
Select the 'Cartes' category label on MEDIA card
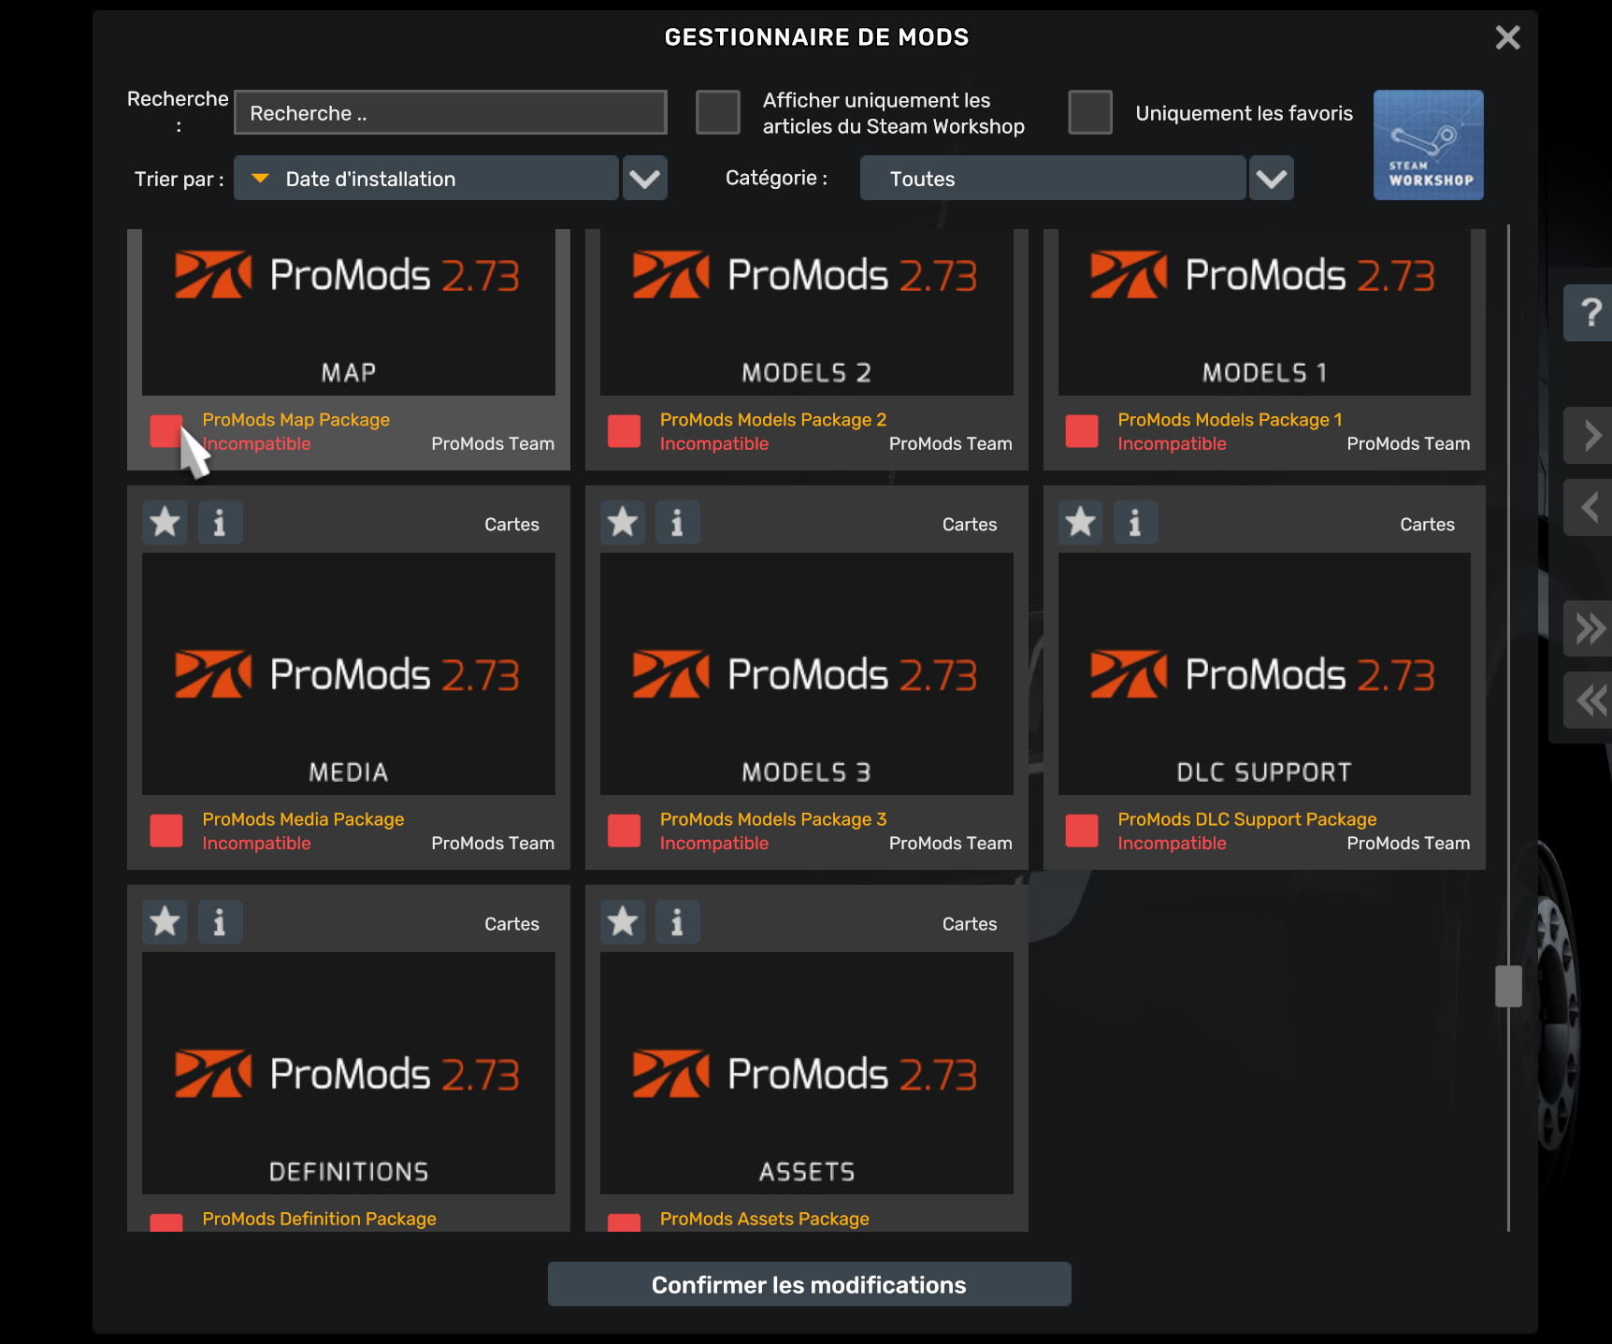click(511, 524)
